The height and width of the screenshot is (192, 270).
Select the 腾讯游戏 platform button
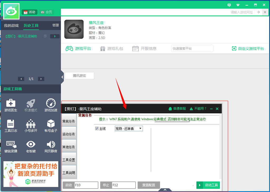pos(79,75)
